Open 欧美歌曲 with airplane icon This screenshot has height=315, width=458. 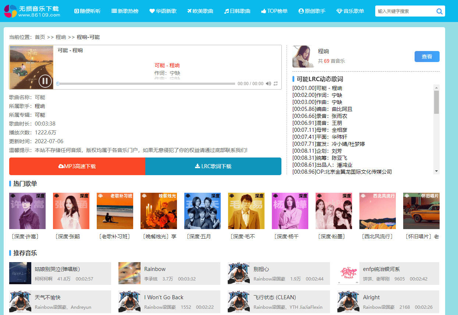(x=200, y=11)
